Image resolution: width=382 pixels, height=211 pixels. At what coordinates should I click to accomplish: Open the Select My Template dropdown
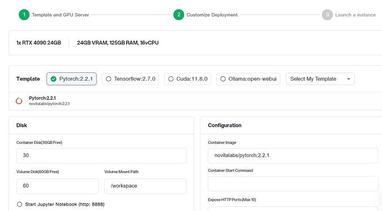[x=320, y=79]
